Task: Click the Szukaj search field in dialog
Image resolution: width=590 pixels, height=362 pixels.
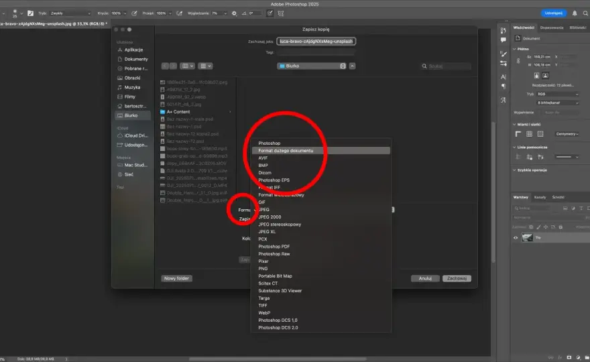Action: click(x=446, y=66)
